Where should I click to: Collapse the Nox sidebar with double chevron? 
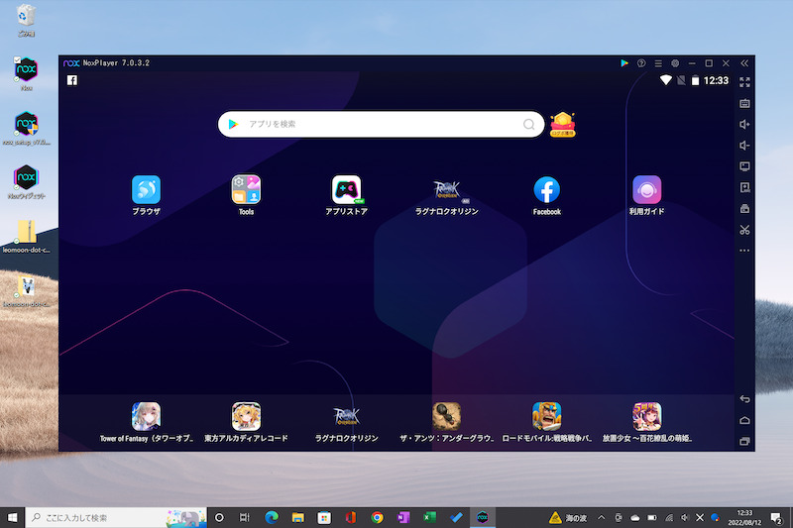coord(744,63)
